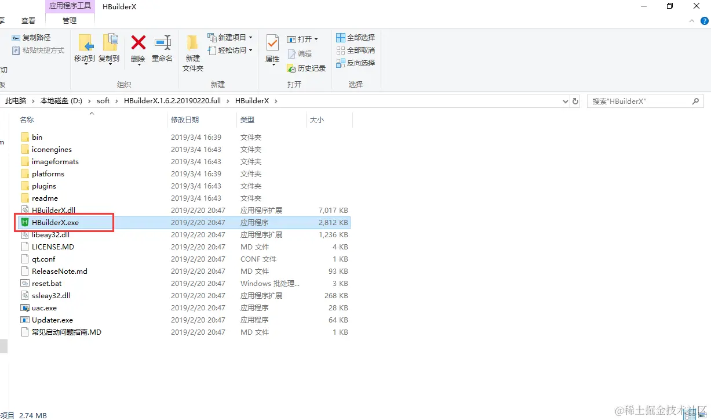Viewport: 711px width, 420px height.
Task: Create a new folder via 新建文件夹 icon
Action: [x=192, y=51]
